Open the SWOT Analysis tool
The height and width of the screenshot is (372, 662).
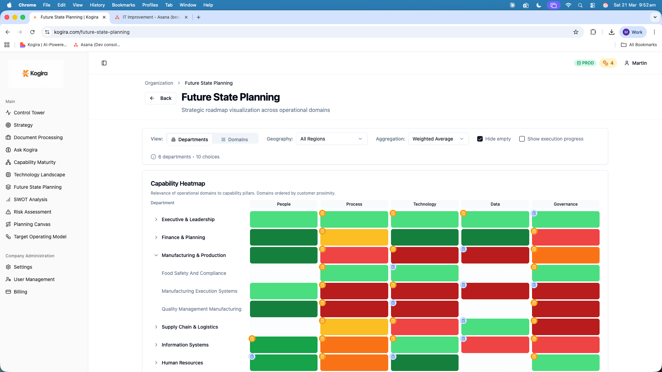pos(30,199)
